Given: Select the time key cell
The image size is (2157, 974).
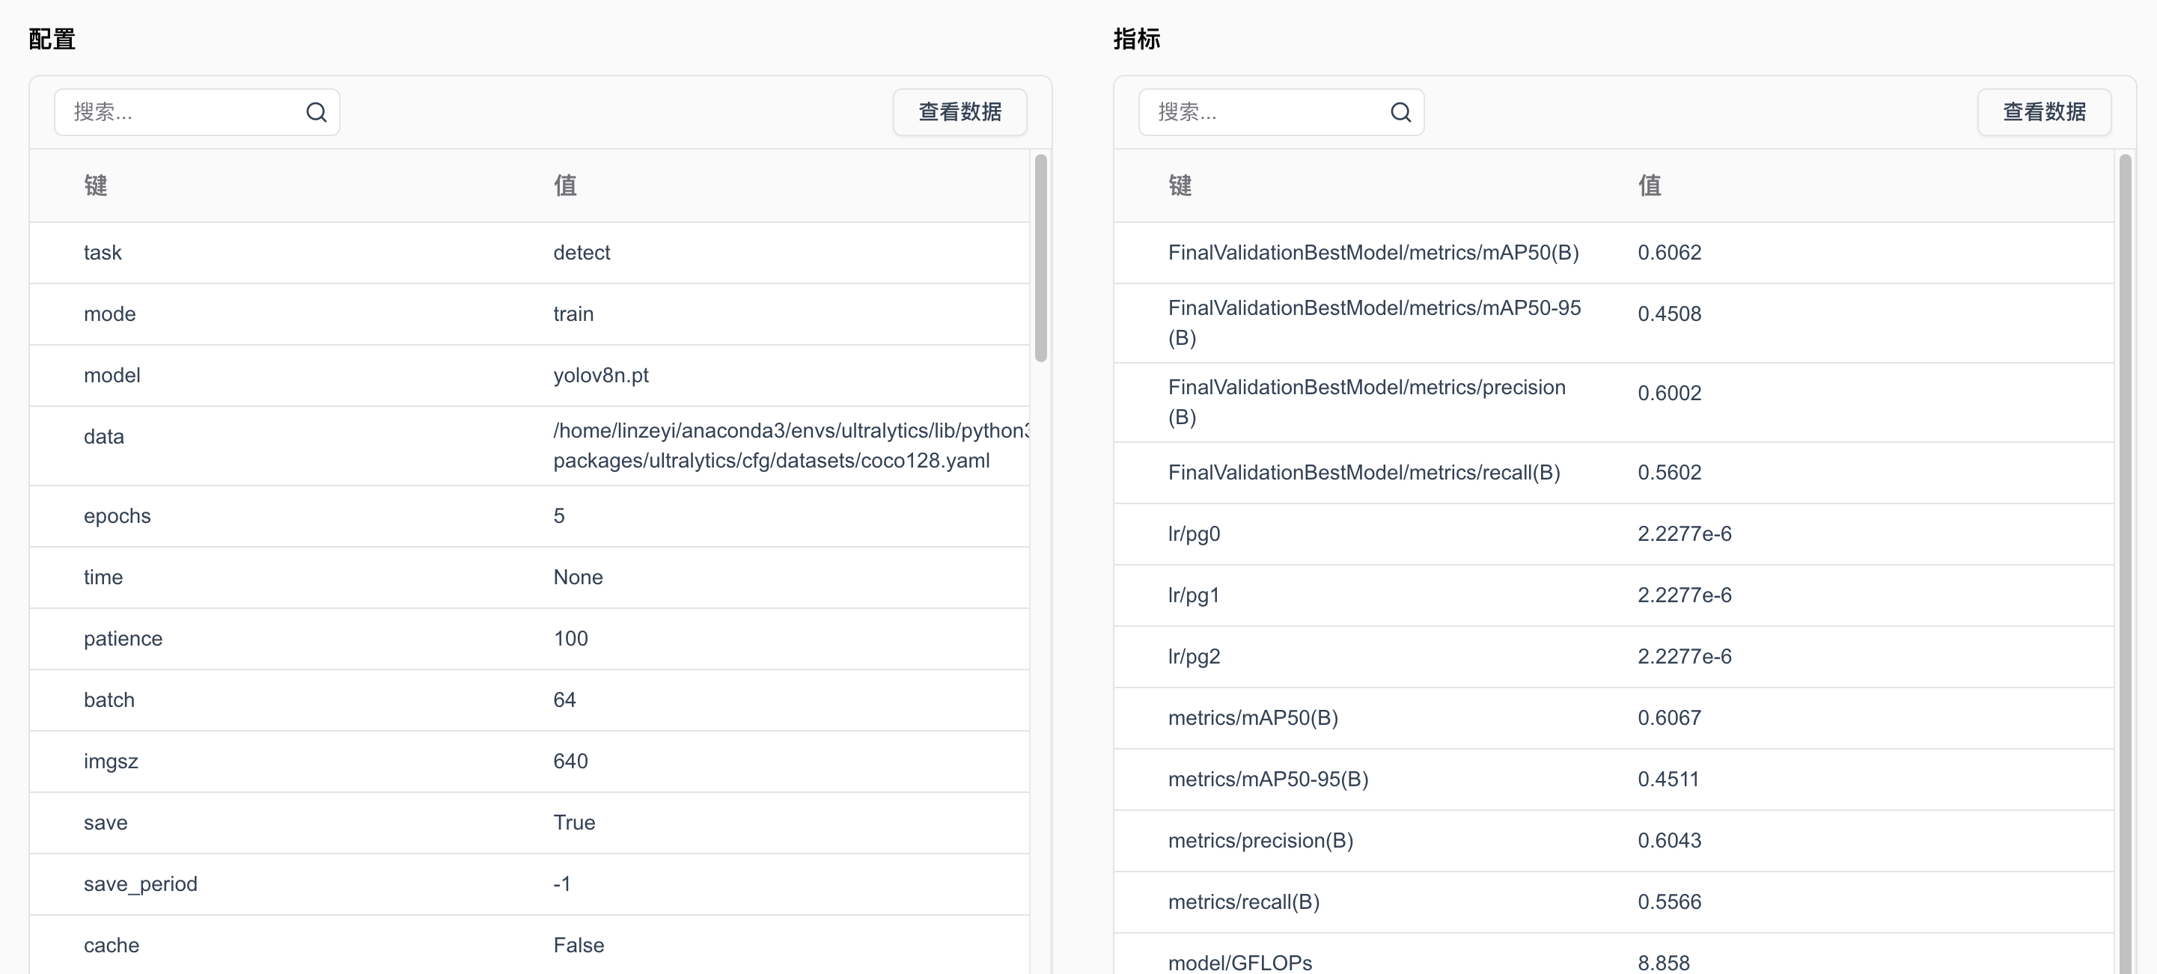Looking at the screenshot, I should tap(103, 578).
